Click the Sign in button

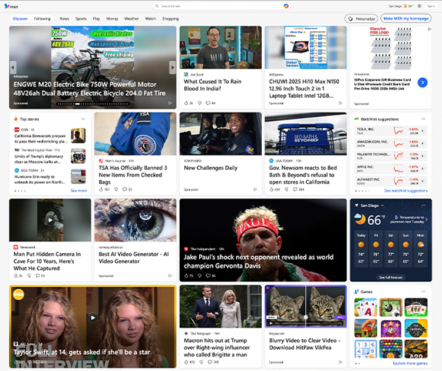[431, 6]
